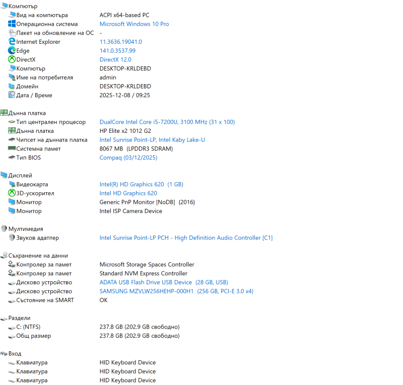Click the Windows logo icon beside Операционна система
Image resolution: width=403 pixels, height=385 pixels.
(x=12, y=24)
